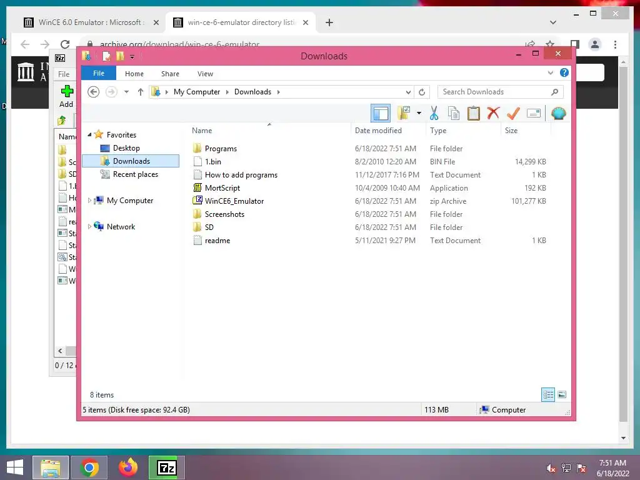Click the Cut scissors icon
640x480 pixels.
pyautogui.click(x=434, y=113)
